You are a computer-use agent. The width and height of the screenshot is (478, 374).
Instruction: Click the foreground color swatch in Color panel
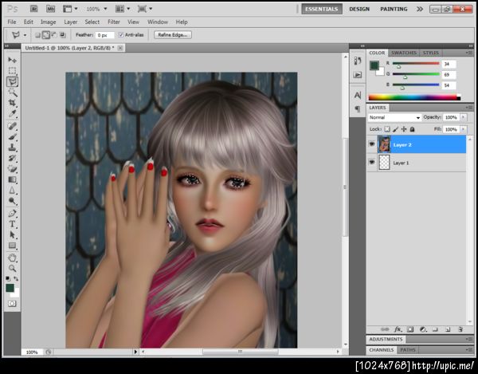pos(374,65)
